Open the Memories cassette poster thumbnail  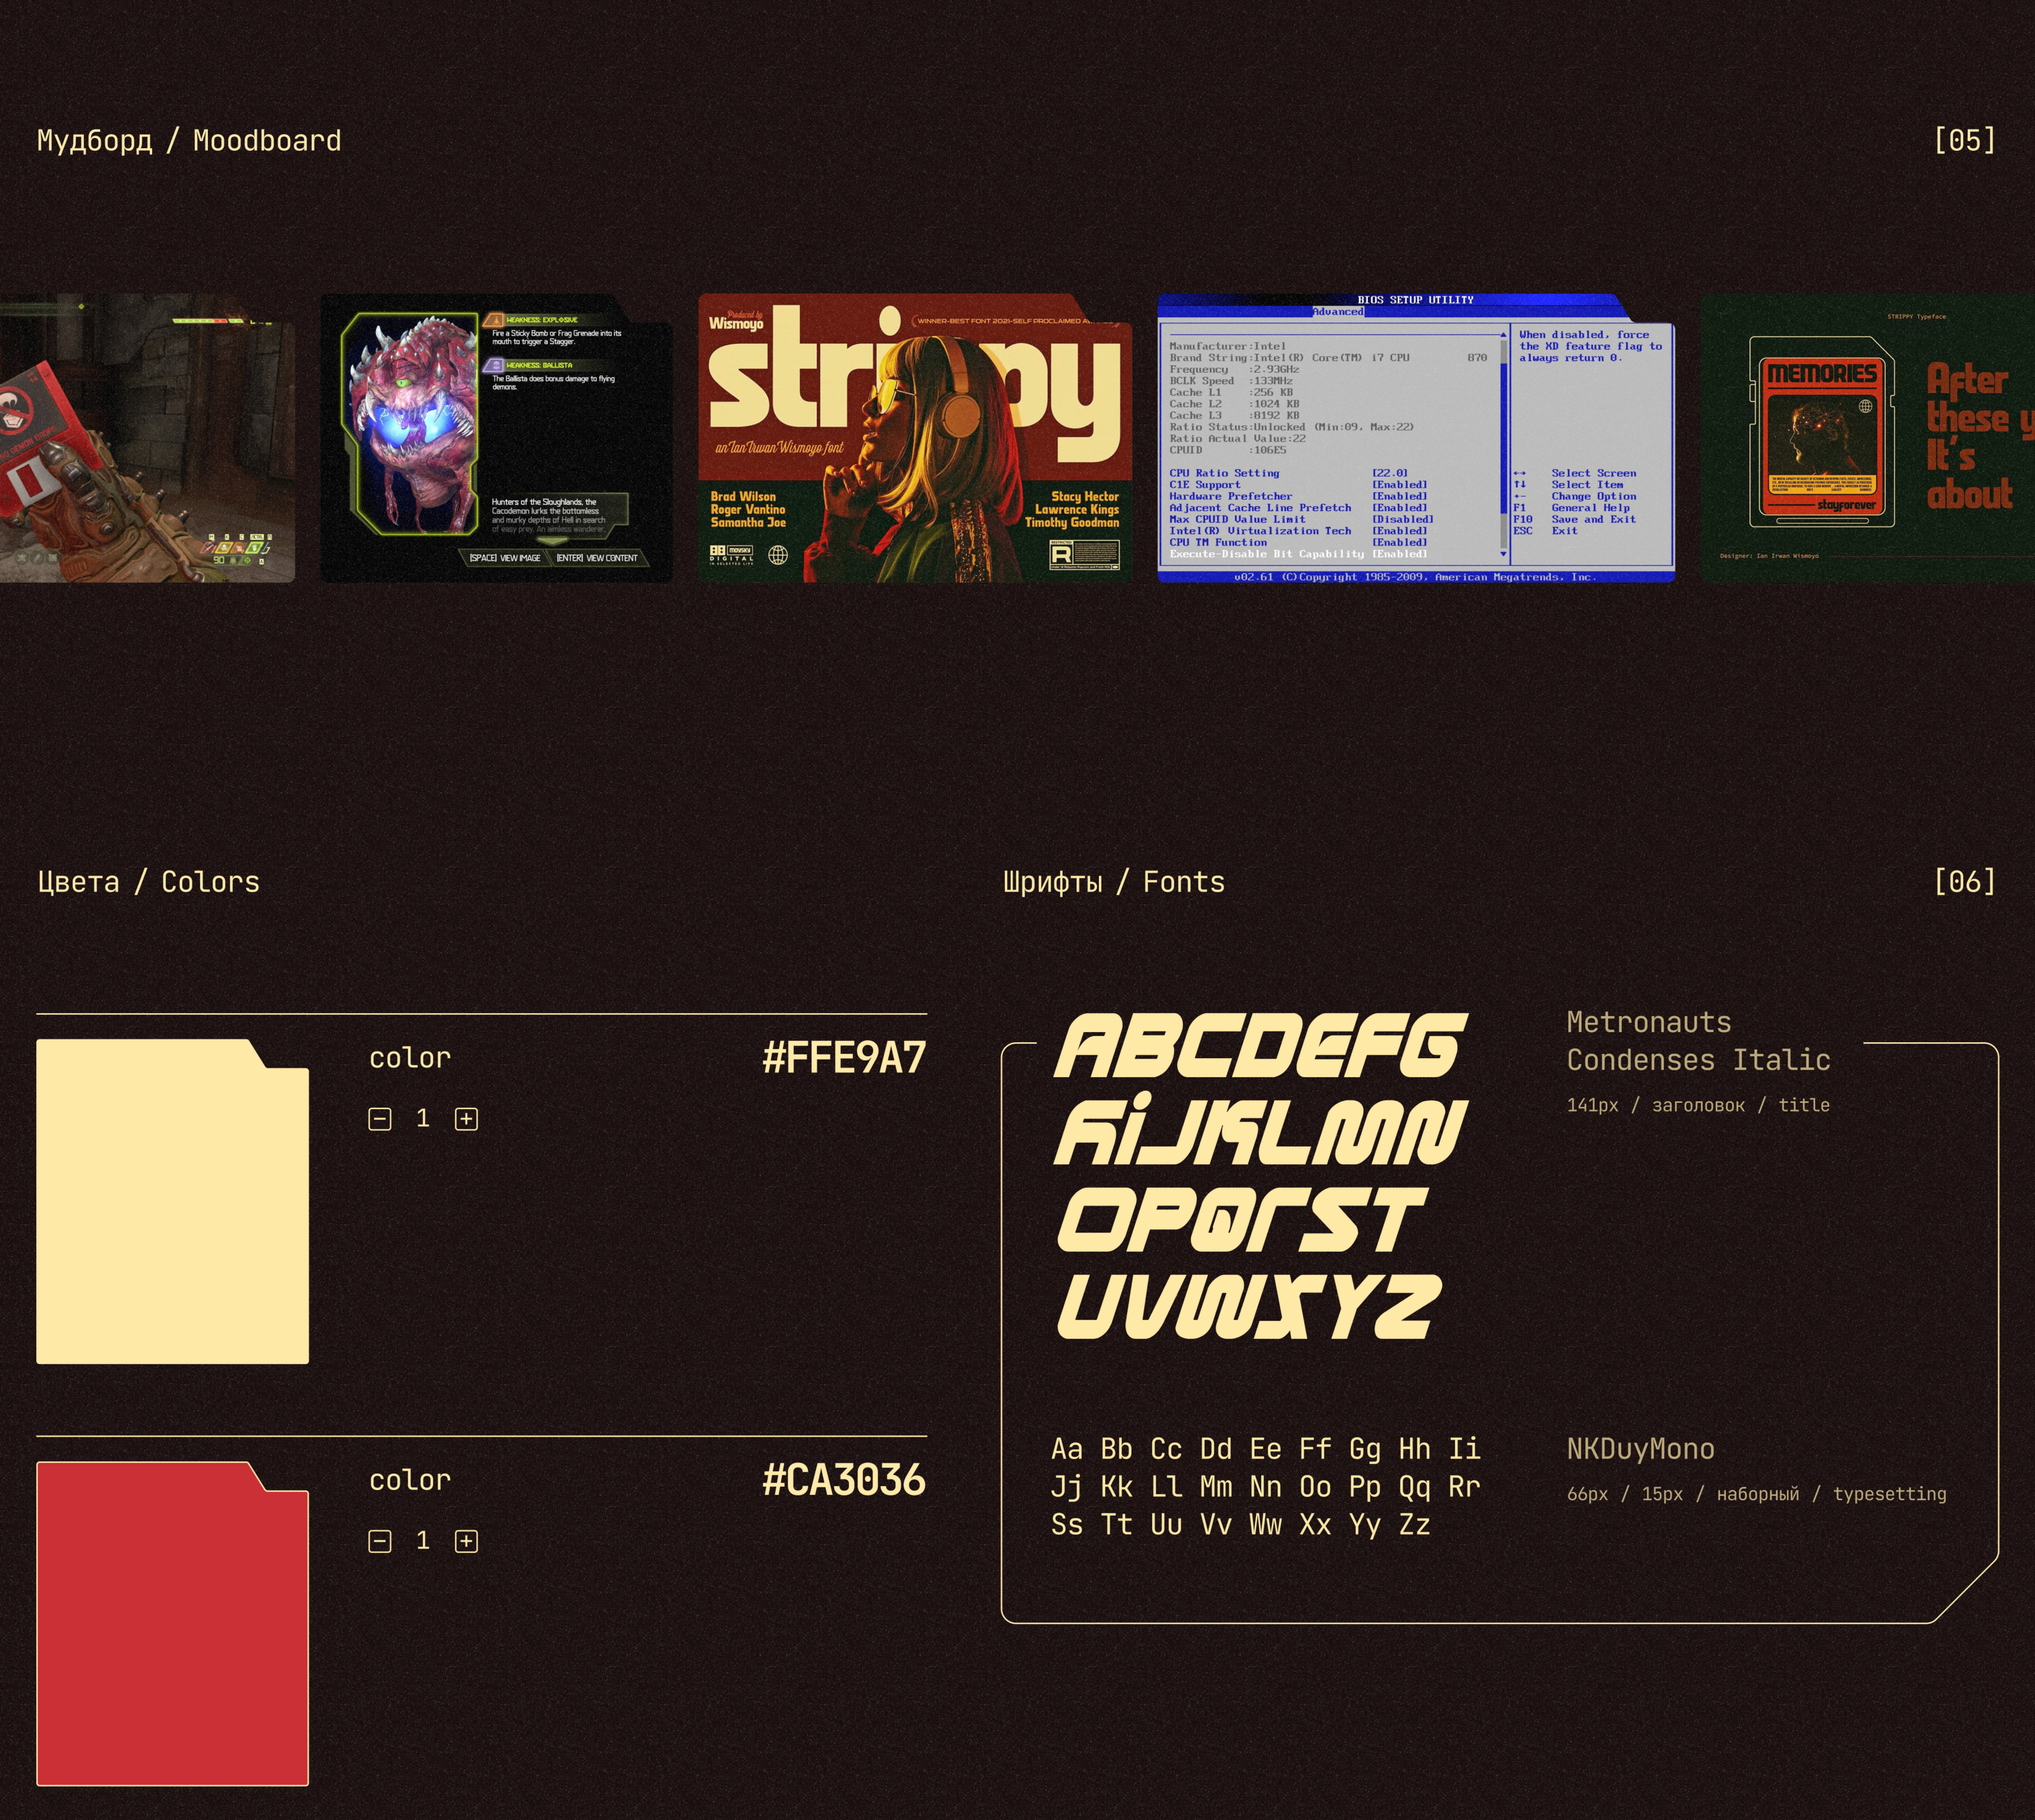click(x=1868, y=438)
